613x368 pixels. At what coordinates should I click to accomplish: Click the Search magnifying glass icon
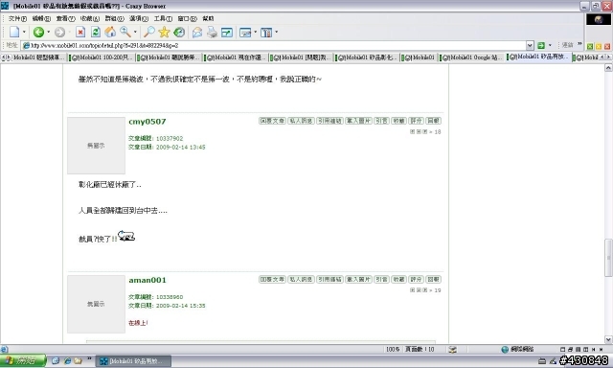pos(149,32)
